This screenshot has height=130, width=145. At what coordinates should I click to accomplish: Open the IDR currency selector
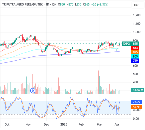[138, 5]
